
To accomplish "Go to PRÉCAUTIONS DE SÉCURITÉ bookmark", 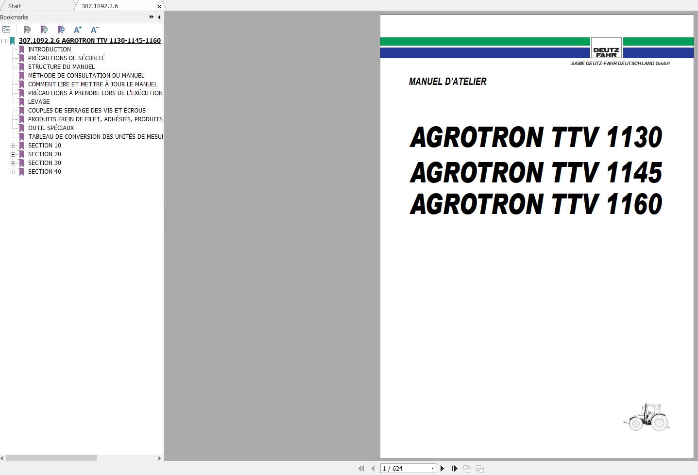I will [67, 58].
